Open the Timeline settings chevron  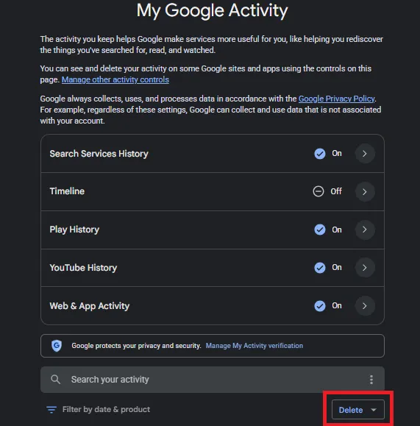365,191
